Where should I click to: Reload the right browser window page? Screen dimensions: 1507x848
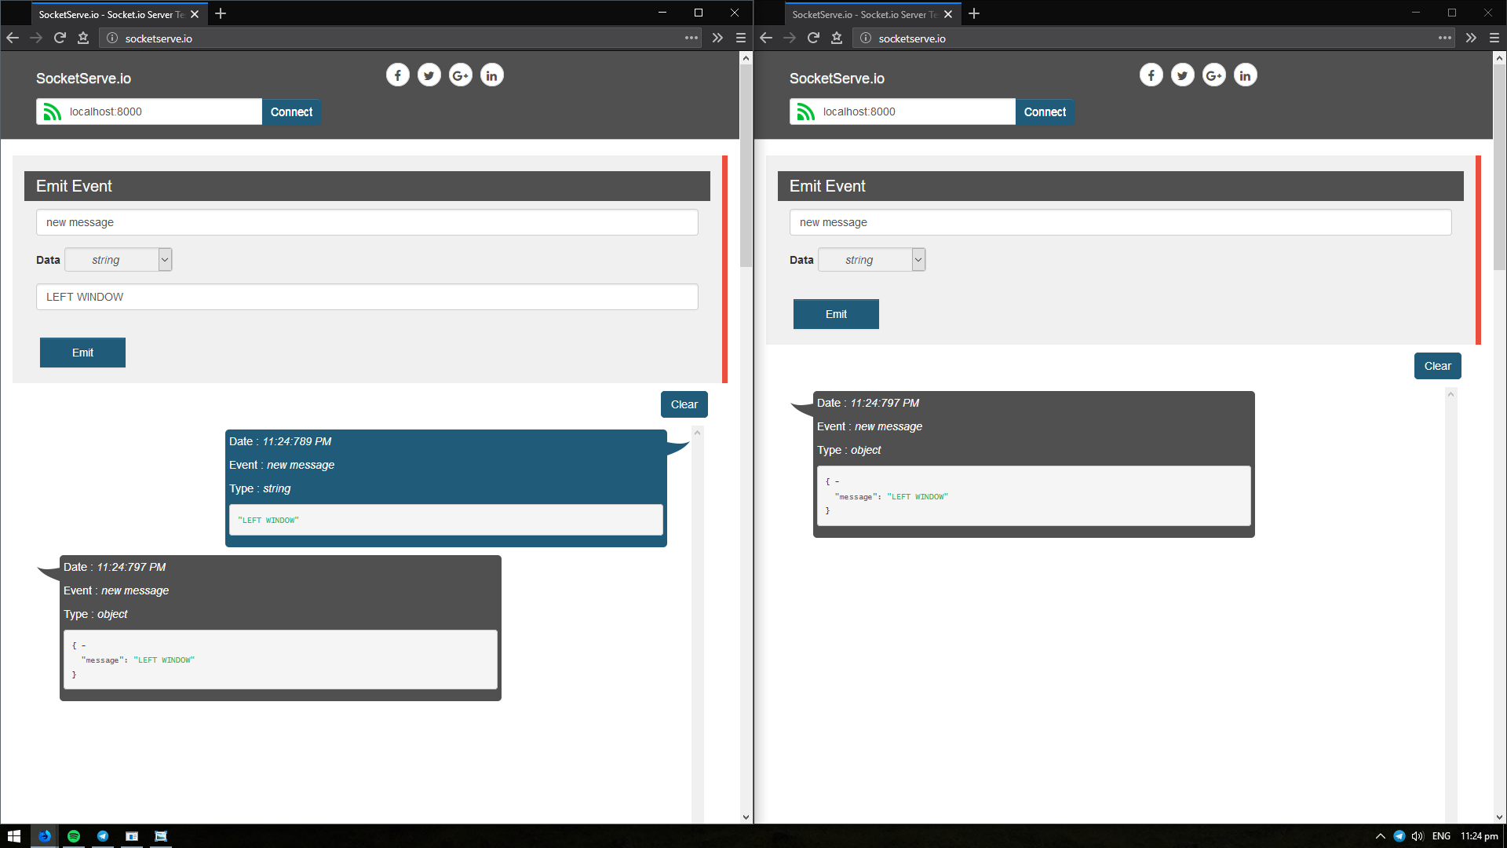coord(813,38)
